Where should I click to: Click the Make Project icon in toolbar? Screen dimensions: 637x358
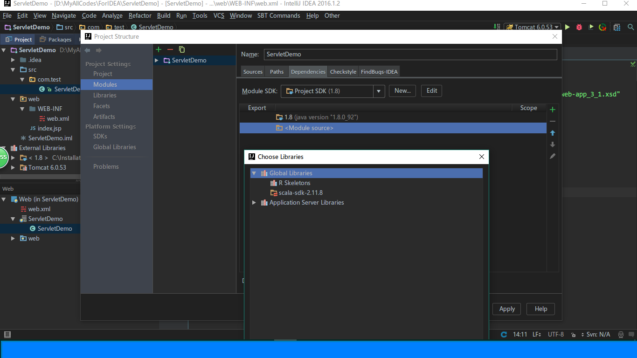tap(496, 27)
